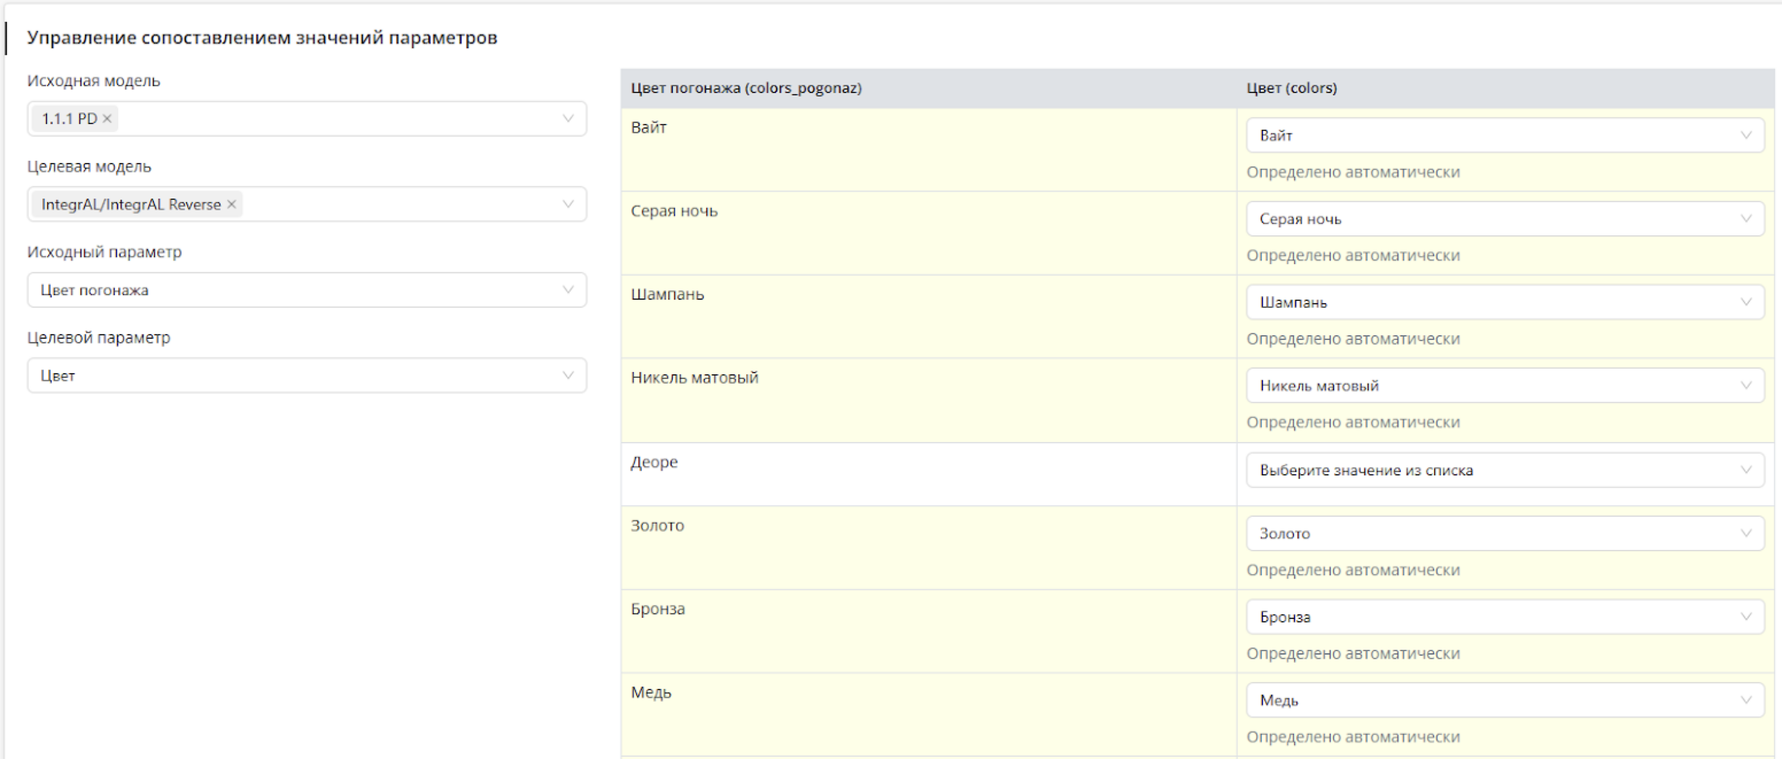
Task: Click chevron of Золото value dropdown
Action: [x=1745, y=533]
